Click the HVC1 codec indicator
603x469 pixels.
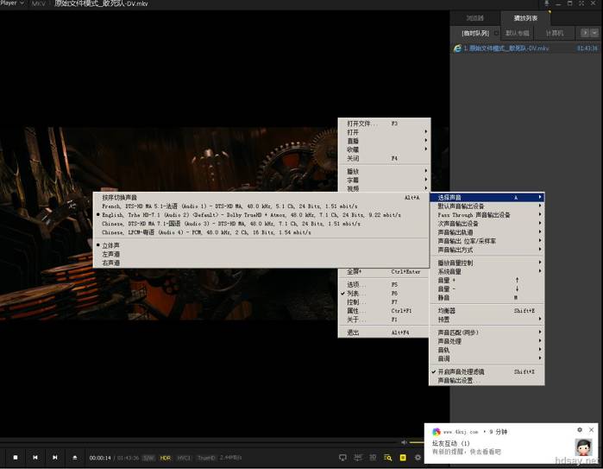tap(184, 458)
